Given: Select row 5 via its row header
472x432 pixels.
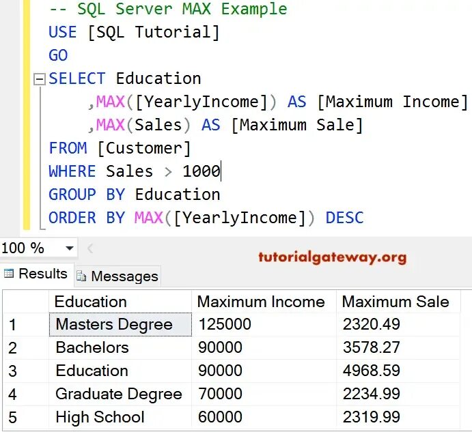Looking at the screenshot, I should click(x=26, y=417).
